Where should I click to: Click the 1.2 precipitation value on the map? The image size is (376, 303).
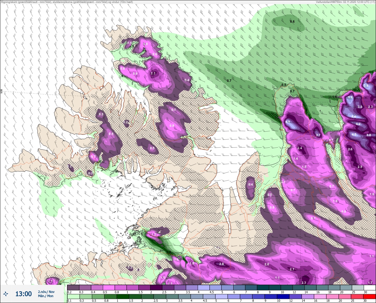(154, 235)
